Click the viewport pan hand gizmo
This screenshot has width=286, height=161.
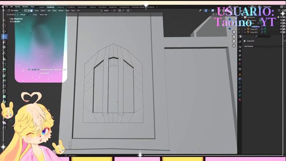click(x=234, y=37)
